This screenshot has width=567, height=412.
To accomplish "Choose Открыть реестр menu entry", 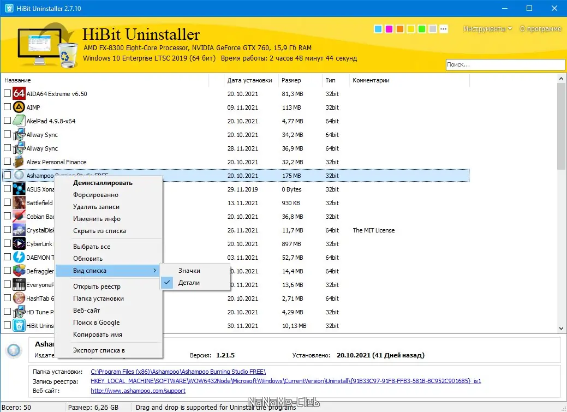I will (x=97, y=286).
